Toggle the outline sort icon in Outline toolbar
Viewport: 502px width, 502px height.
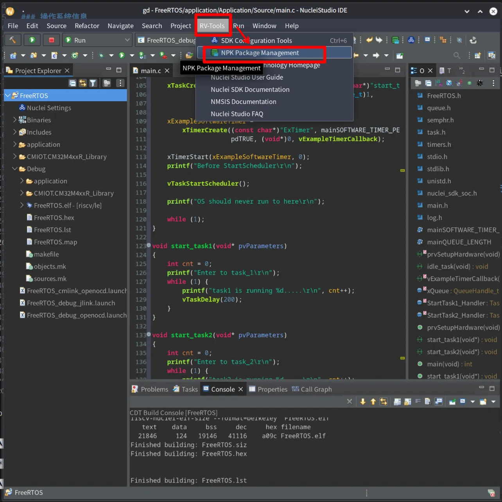coord(439,83)
